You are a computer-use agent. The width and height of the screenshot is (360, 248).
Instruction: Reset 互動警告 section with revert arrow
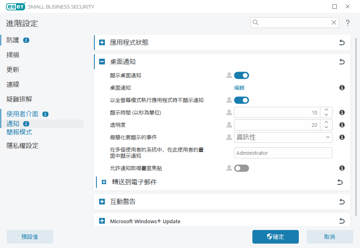[x=342, y=202]
